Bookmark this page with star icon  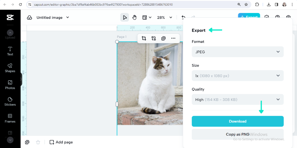click(x=246, y=4)
